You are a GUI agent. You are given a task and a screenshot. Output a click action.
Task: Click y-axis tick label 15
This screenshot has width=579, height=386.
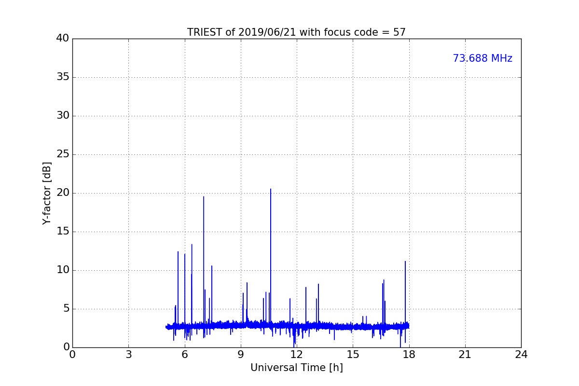click(x=63, y=232)
